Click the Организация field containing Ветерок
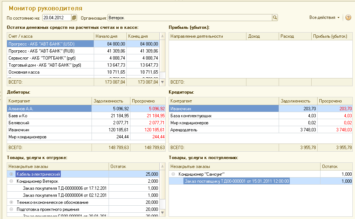This screenshot has height=219, width=355. click(189, 18)
